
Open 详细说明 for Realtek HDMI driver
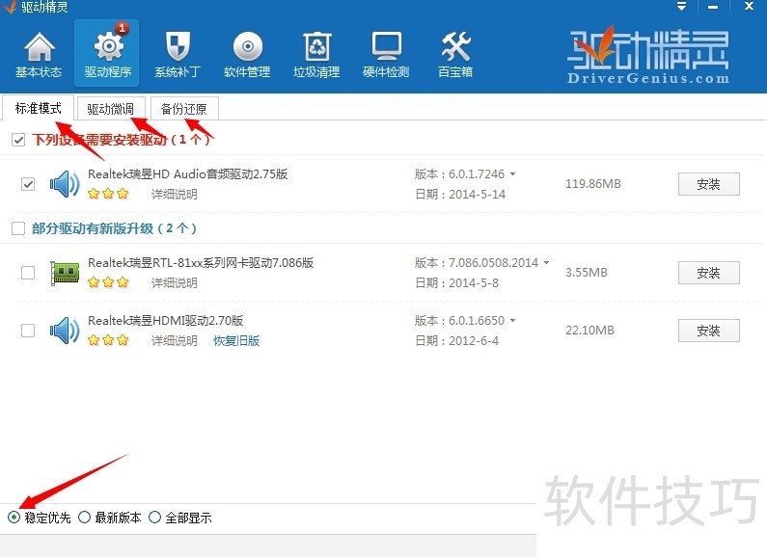coord(174,340)
